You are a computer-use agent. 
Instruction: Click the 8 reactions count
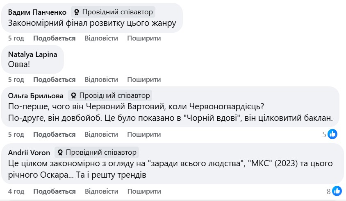point(329,191)
